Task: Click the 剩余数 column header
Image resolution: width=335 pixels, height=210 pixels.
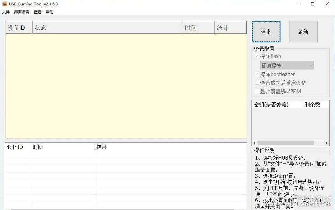Action: click(316, 105)
